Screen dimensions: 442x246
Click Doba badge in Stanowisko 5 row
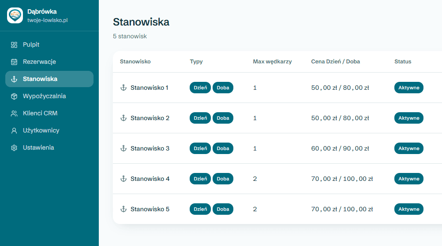(x=223, y=209)
